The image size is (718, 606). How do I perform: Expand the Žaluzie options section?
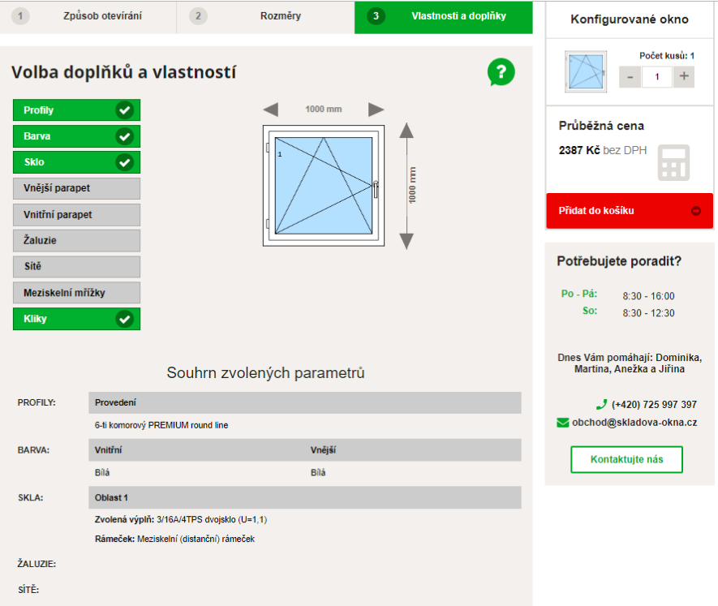(x=76, y=241)
